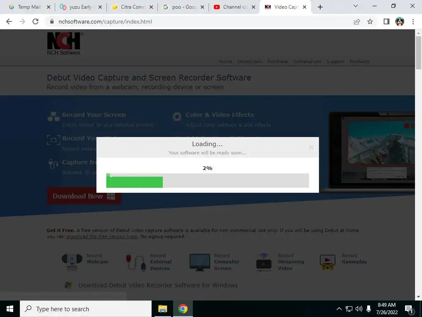The height and width of the screenshot is (317, 422).
Task: Click the site lock icon in address bar
Action: click(52, 21)
